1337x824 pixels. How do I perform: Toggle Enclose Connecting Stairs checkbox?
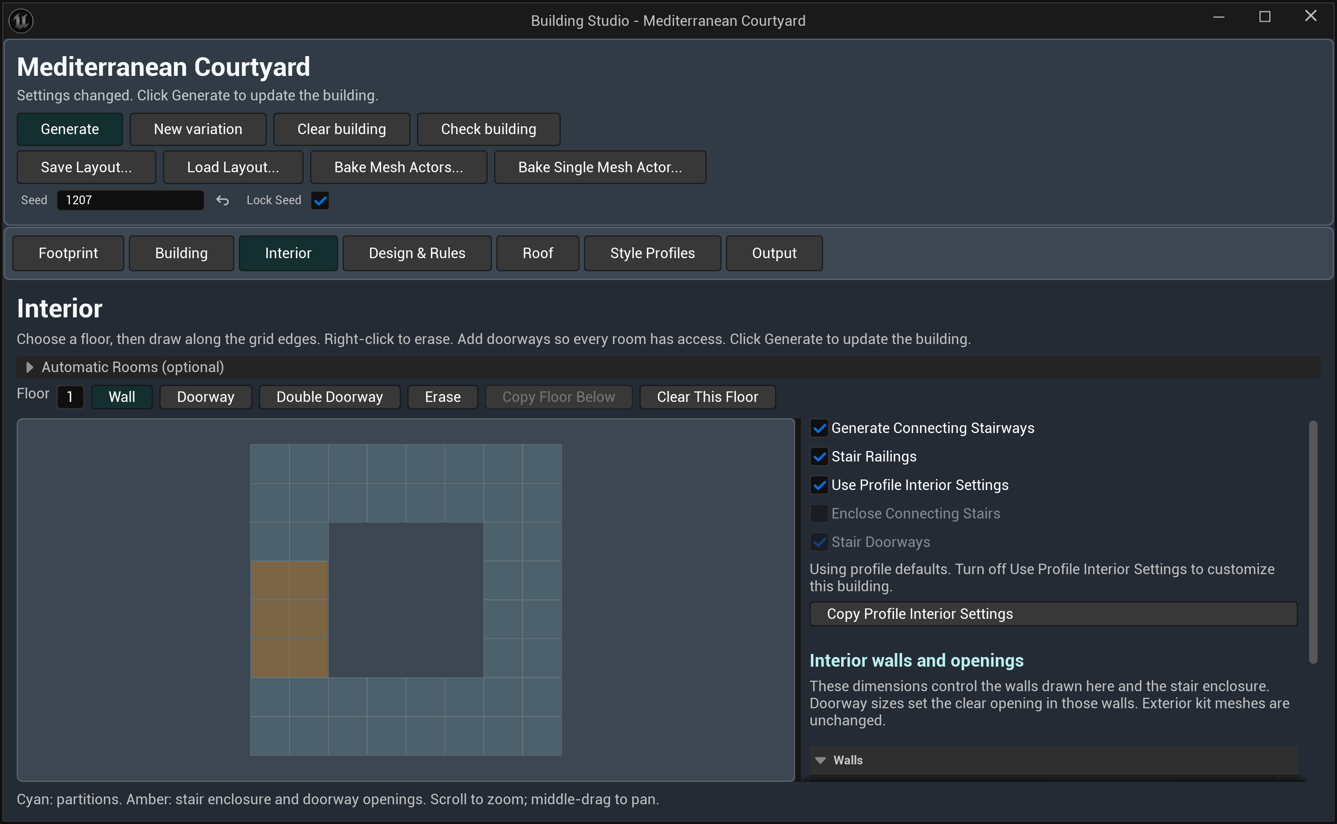click(x=819, y=513)
